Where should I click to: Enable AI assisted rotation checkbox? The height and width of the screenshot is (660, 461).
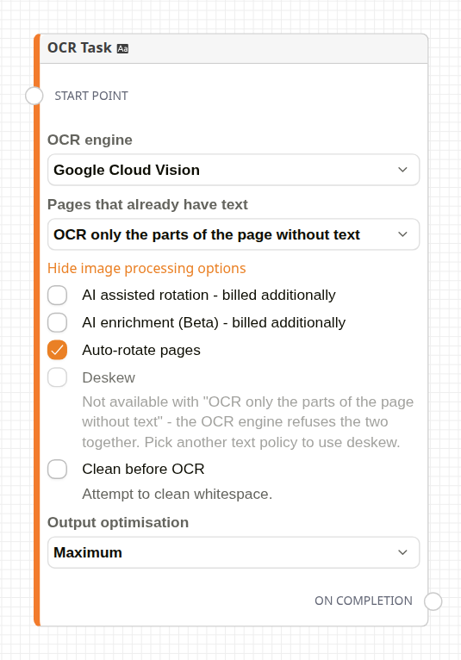[57, 295]
